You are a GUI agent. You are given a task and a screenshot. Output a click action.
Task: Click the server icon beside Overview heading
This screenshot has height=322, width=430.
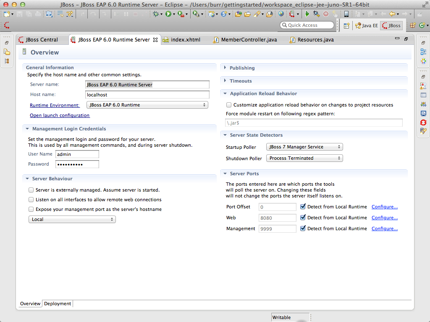click(24, 52)
